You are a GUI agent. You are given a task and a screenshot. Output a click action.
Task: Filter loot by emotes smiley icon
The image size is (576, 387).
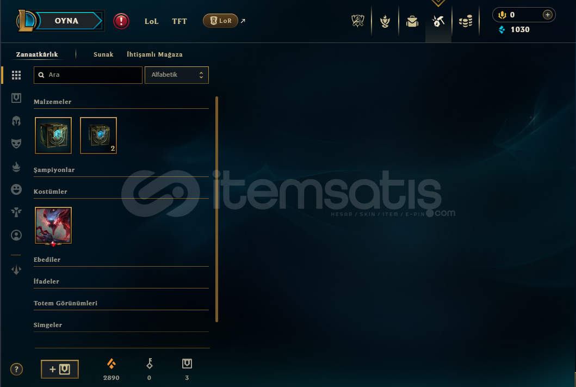(16, 189)
